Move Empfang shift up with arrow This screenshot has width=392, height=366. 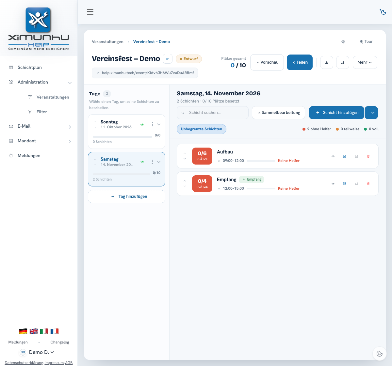[x=185, y=181]
